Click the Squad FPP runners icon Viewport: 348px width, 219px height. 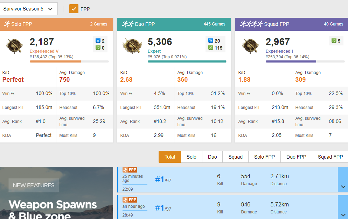pyautogui.click(x=251, y=24)
